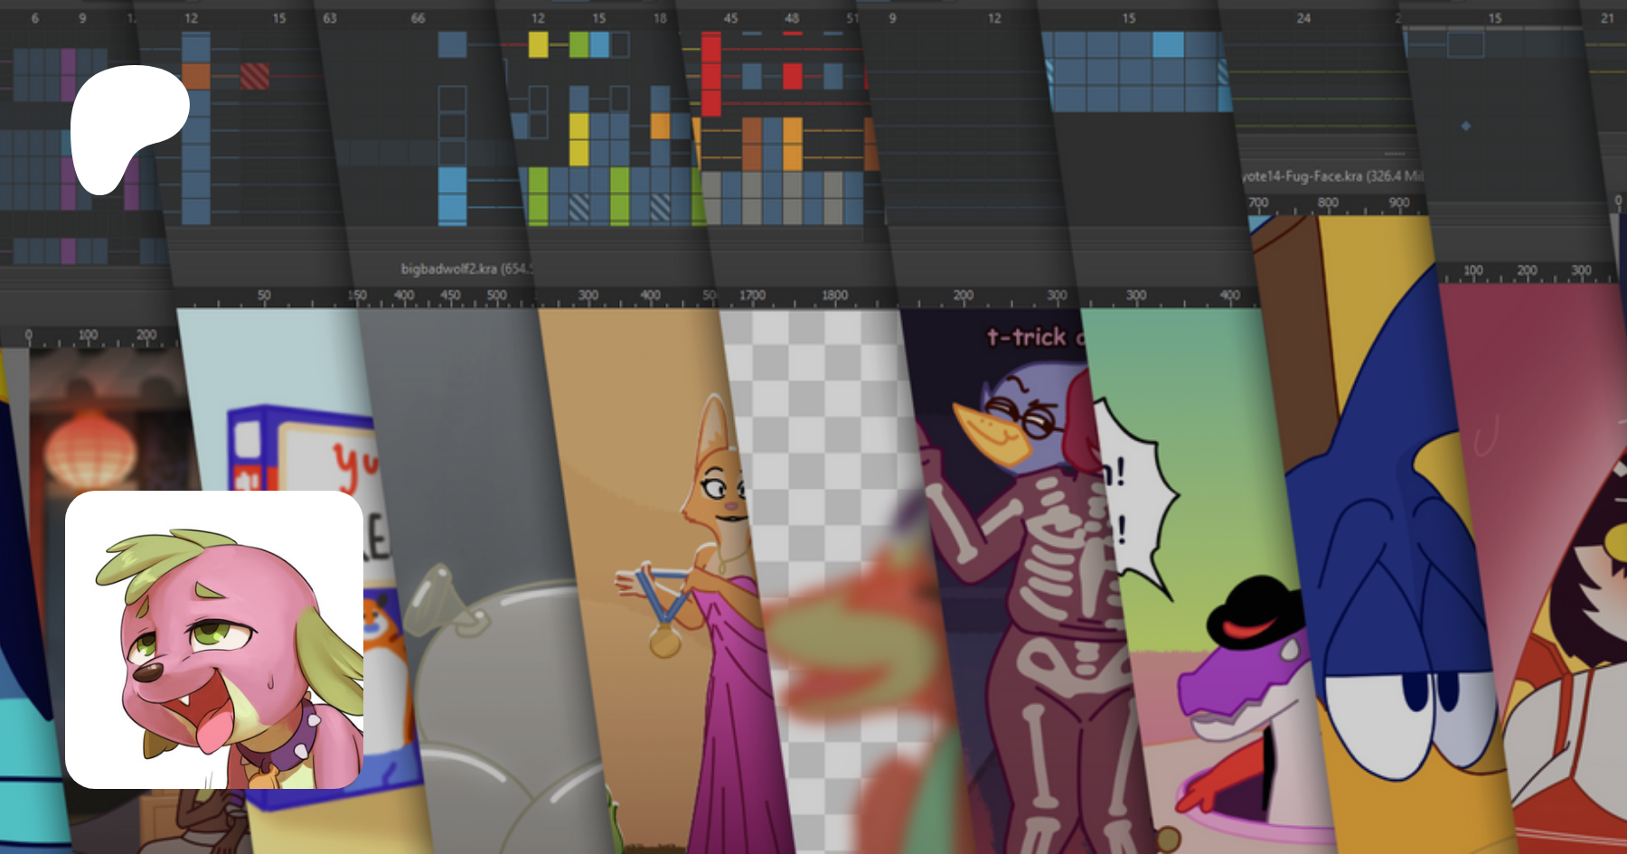This screenshot has height=854, width=1627.
Task: Select the tall red keyframe below frame 45
Action: 711,74
